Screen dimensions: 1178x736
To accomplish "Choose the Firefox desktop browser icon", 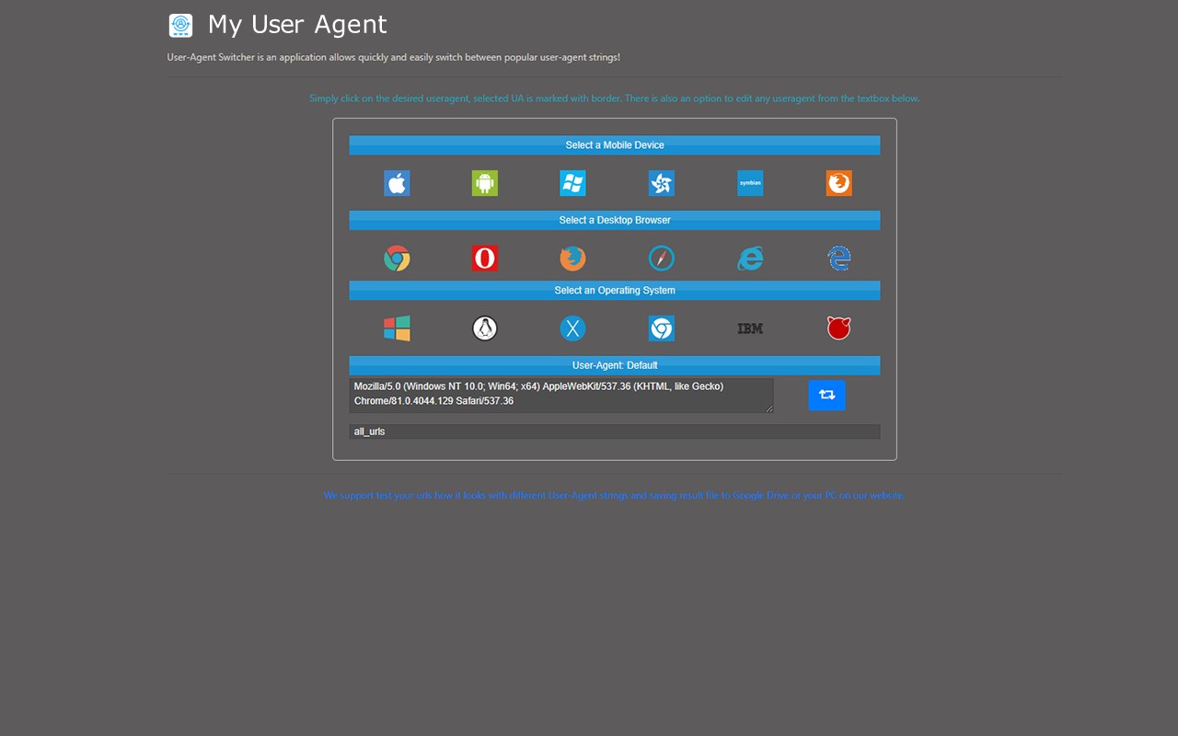I will (572, 259).
